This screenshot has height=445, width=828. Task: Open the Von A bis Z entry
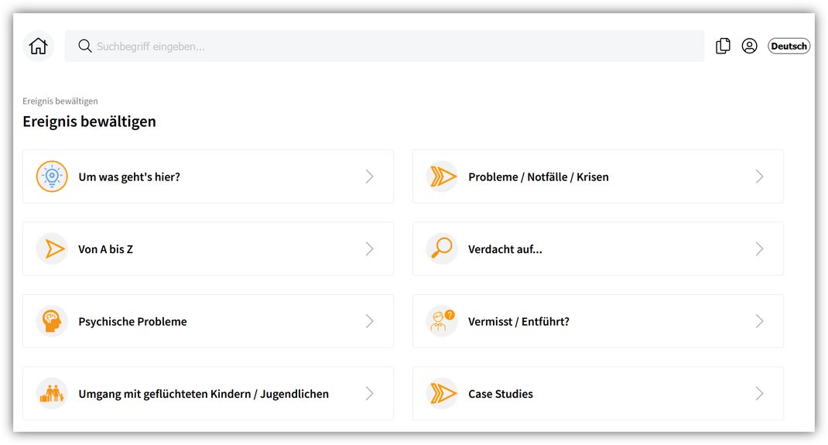click(208, 248)
